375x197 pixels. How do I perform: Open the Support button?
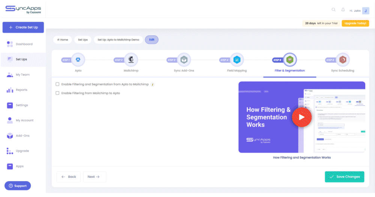tap(18, 186)
